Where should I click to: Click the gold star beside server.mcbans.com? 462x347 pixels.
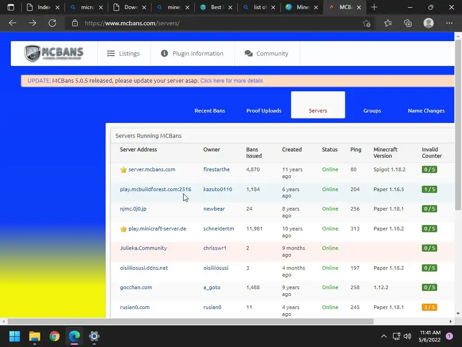124,170
